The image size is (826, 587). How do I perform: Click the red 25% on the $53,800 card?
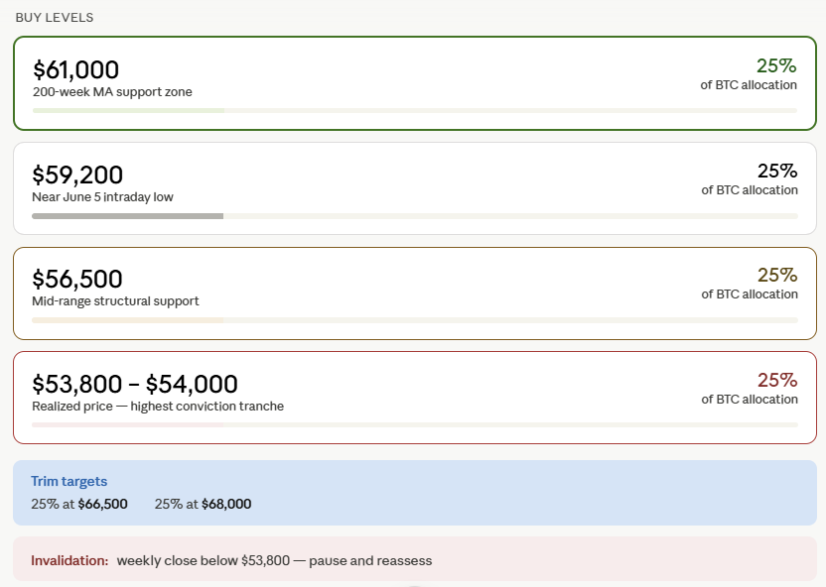pyautogui.click(x=777, y=381)
